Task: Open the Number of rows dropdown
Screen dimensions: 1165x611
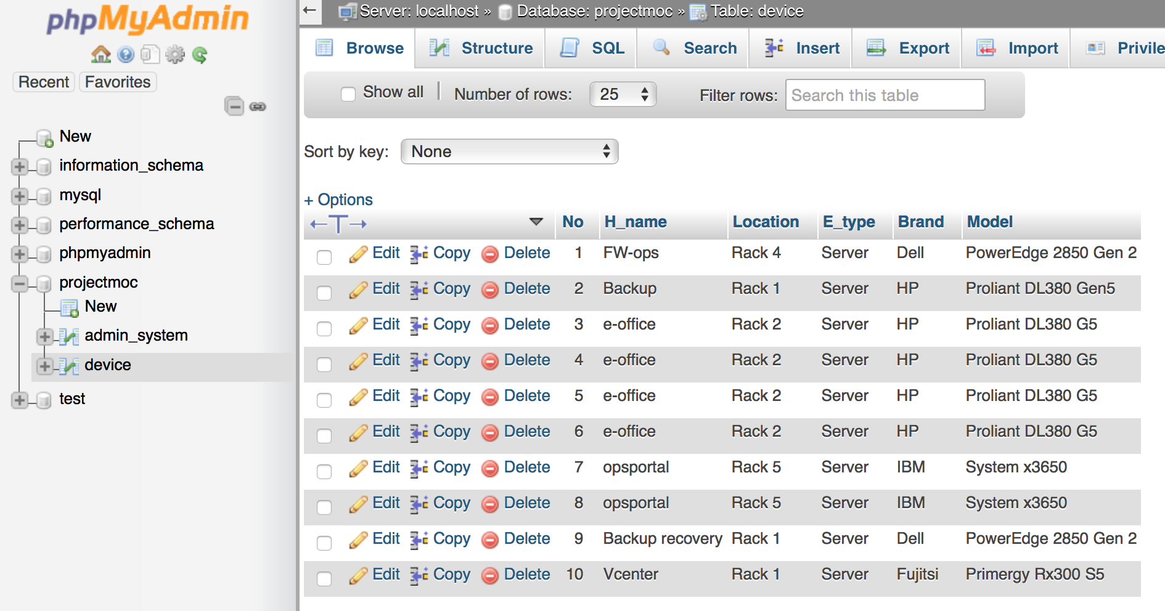Action: pyautogui.click(x=623, y=94)
